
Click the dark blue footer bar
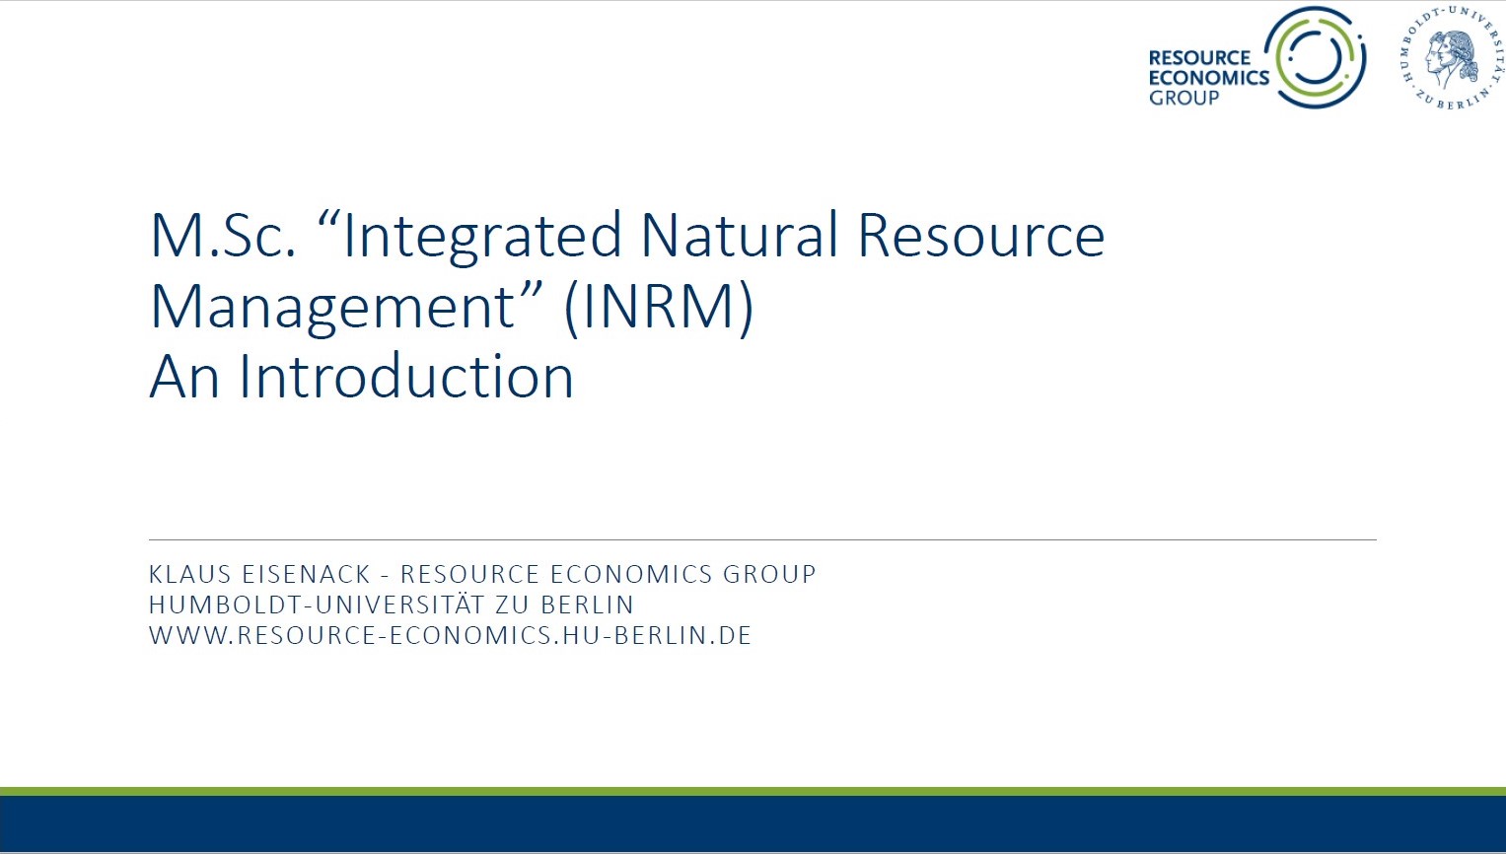[x=753, y=824]
